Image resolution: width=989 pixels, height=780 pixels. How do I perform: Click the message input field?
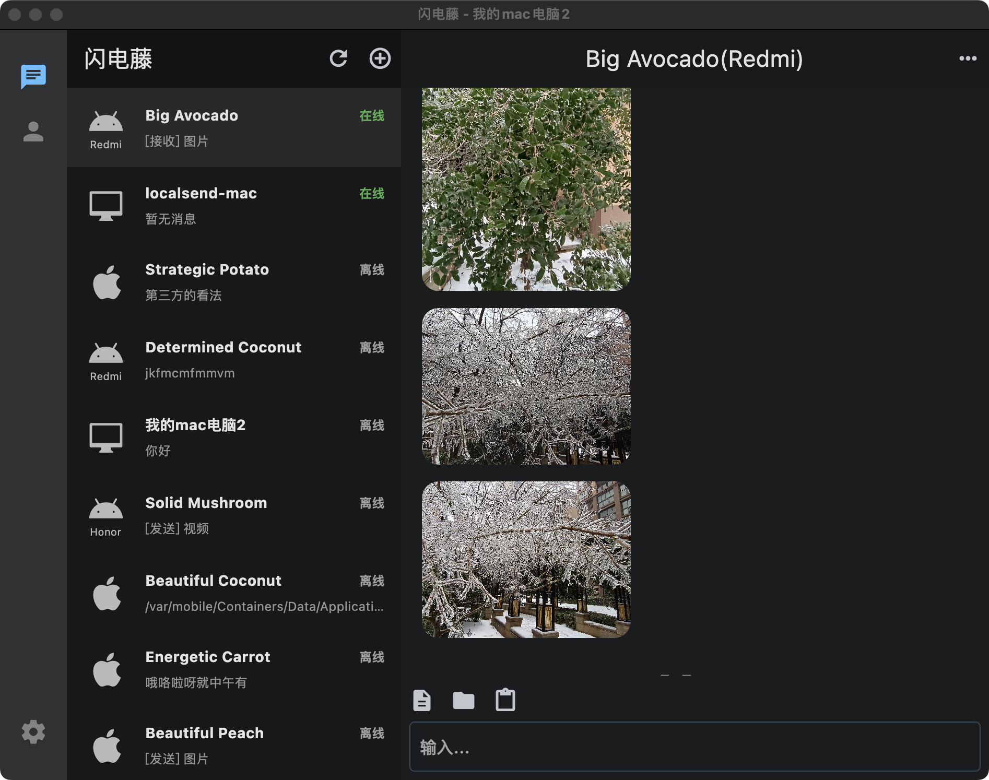694,747
